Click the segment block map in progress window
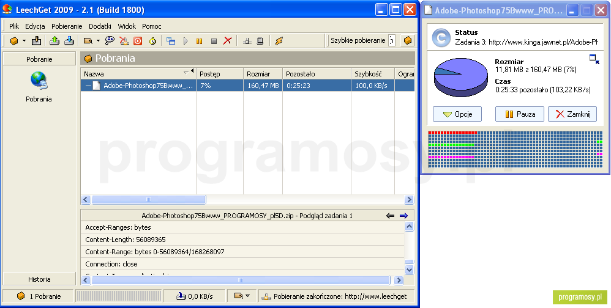Viewport: 611px width, 308px height. tap(515, 149)
